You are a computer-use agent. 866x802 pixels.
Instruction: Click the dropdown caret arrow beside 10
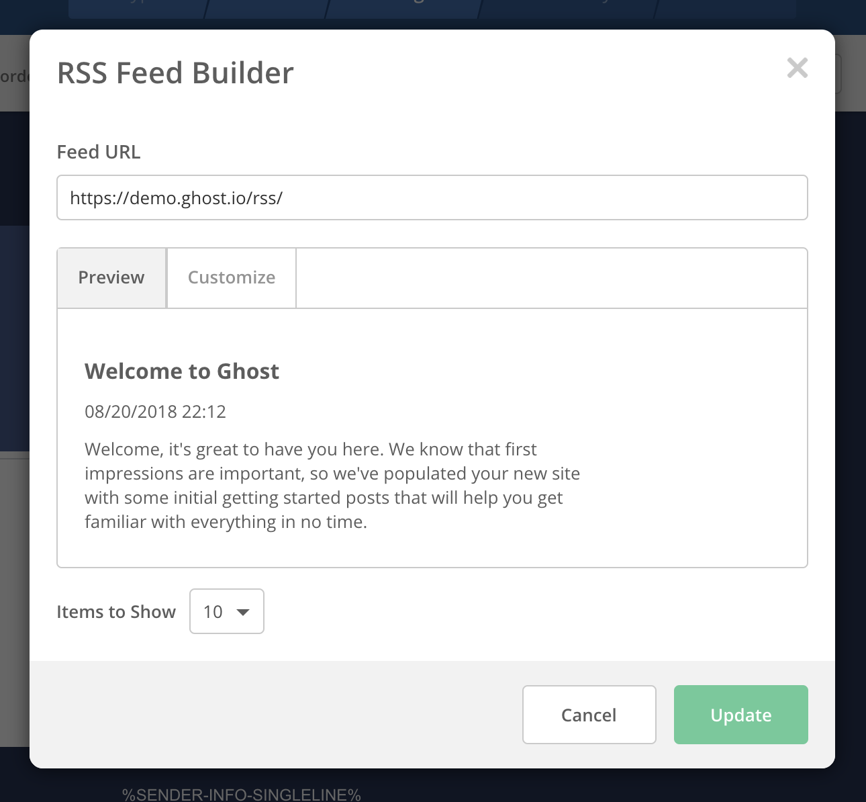pos(243,612)
